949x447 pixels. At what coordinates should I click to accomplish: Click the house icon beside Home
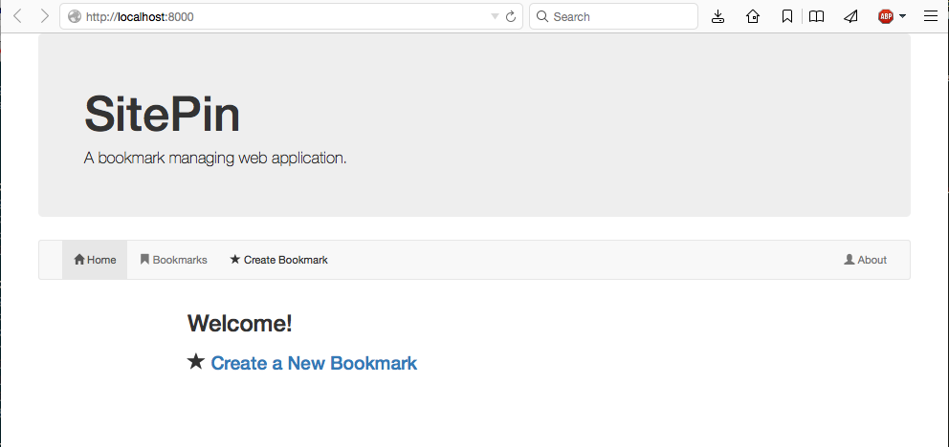[79, 259]
